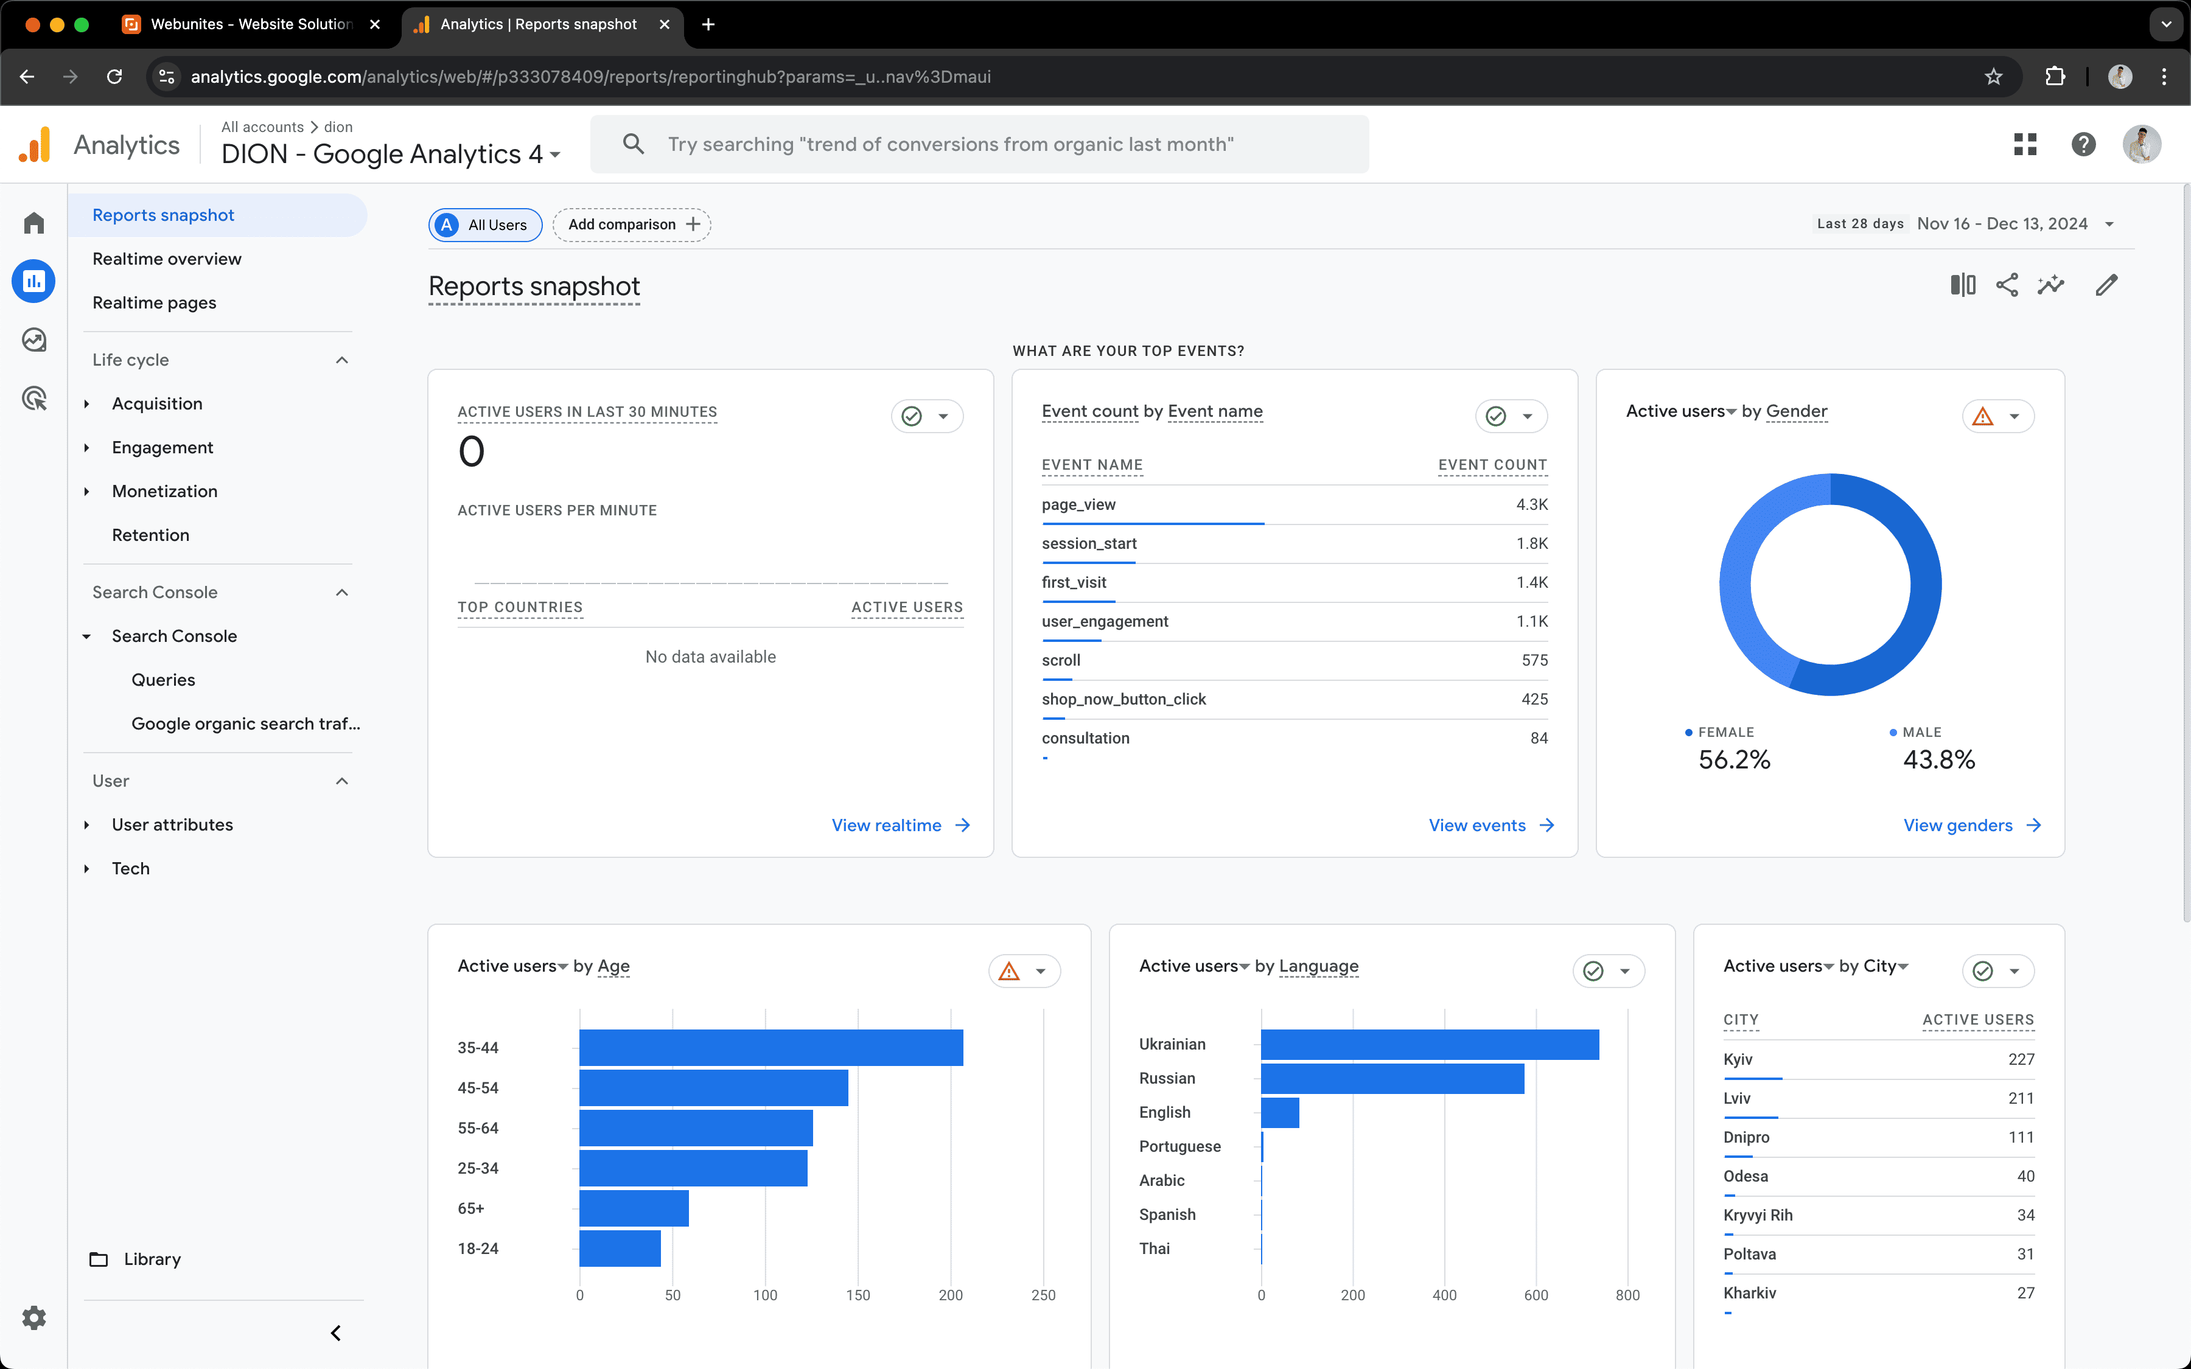Click the Google Analytics apps grid icon
This screenshot has height=1369, width=2191.
pos(2025,144)
